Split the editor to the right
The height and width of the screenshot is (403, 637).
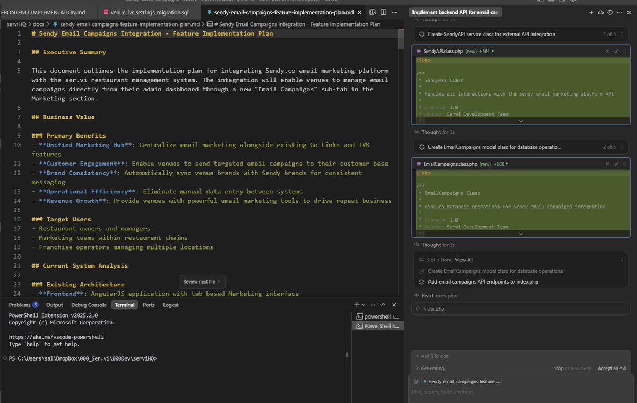click(383, 12)
